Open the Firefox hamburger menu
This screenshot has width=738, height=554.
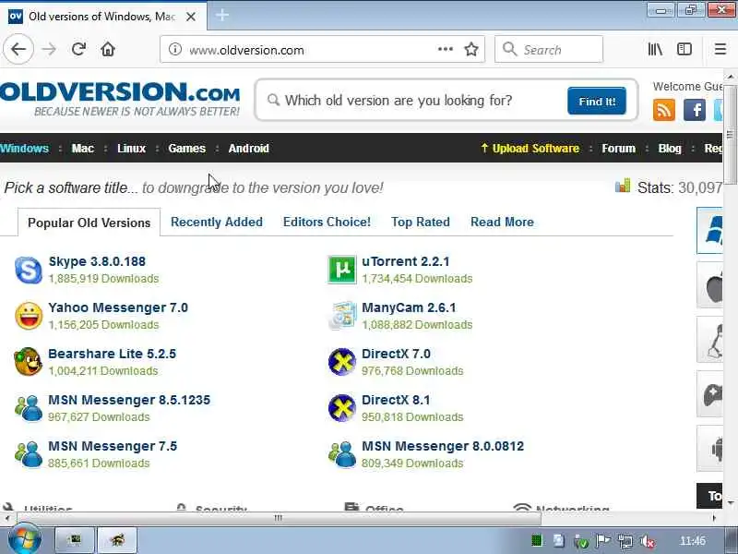(x=720, y=49)
